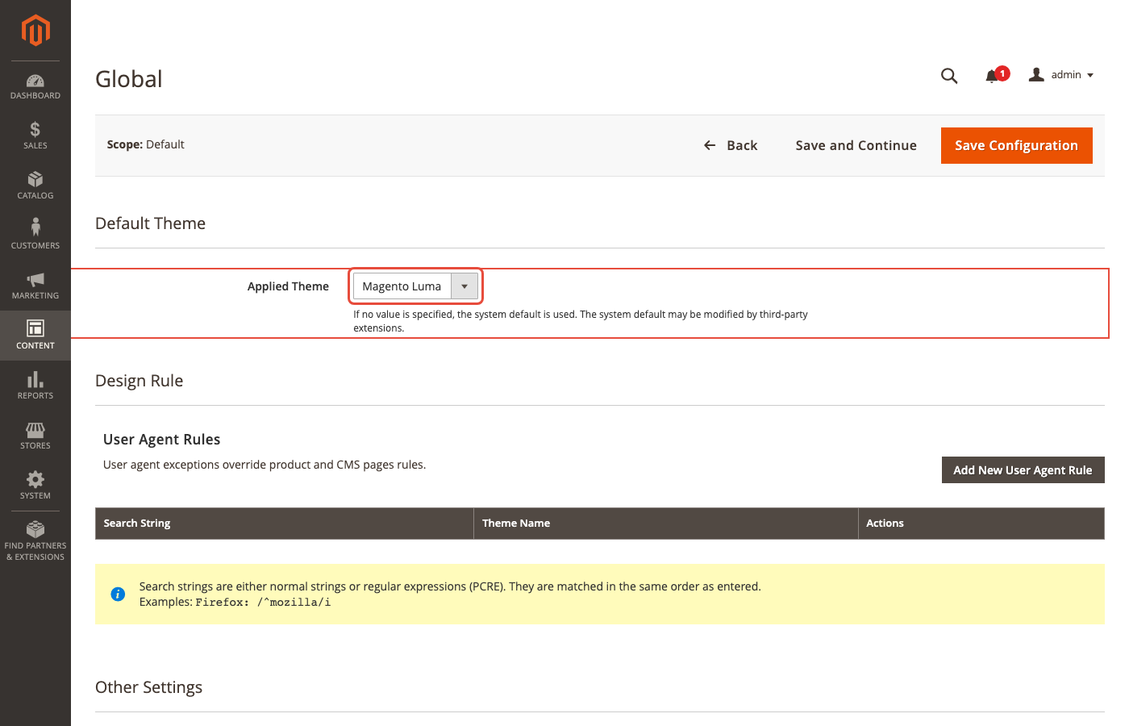Open the Reports sidebar icon
This screenshot has width=1129, height=726.
[35, 379]
